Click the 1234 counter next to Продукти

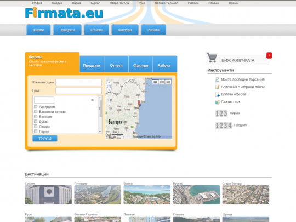[223, 125]
